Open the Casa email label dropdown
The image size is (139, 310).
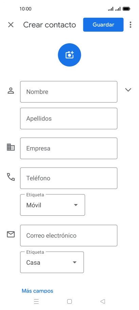pyautogui.click(x=52, y=262)
